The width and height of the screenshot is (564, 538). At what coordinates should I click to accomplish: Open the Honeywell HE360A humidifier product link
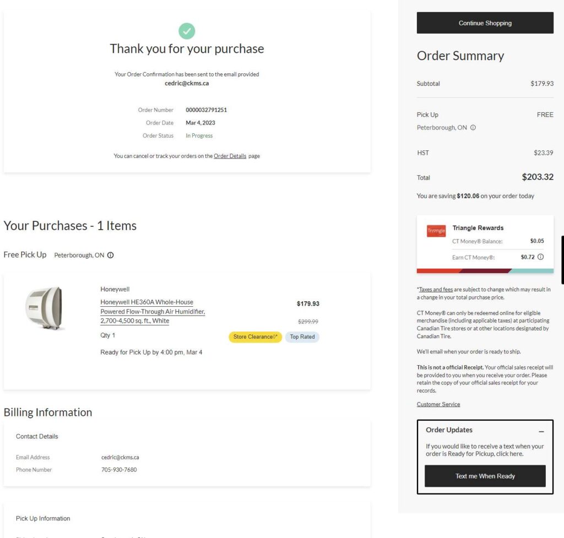coord(153,312)
